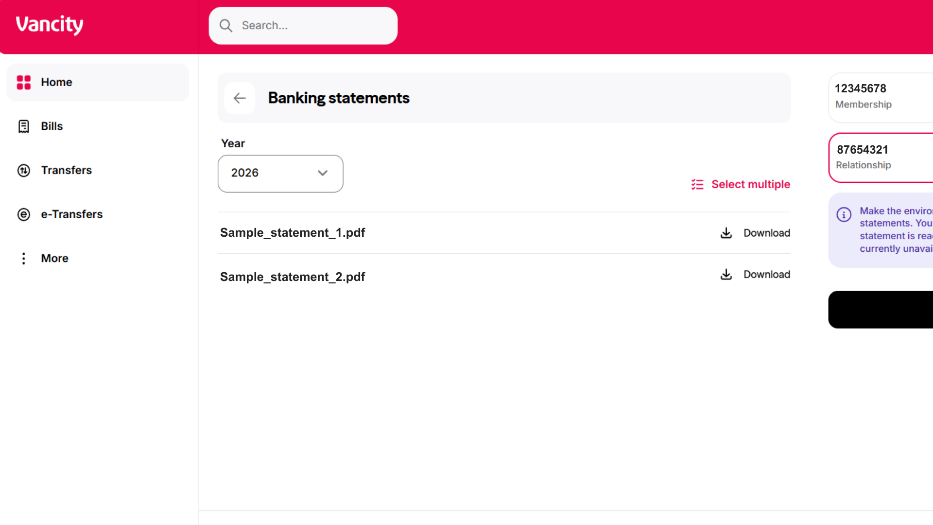Click the back arrow beside Banking statements

240,98
